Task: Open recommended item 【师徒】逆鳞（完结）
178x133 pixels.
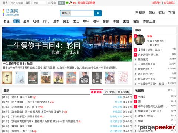Action: pos(150,50)
